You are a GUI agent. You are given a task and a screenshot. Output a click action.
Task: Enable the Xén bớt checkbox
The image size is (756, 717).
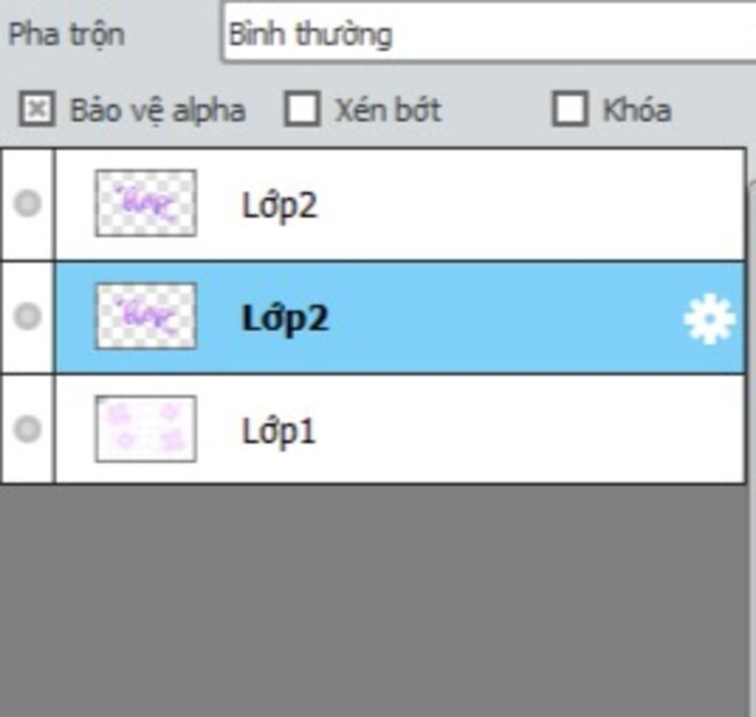tap(302, 109)
